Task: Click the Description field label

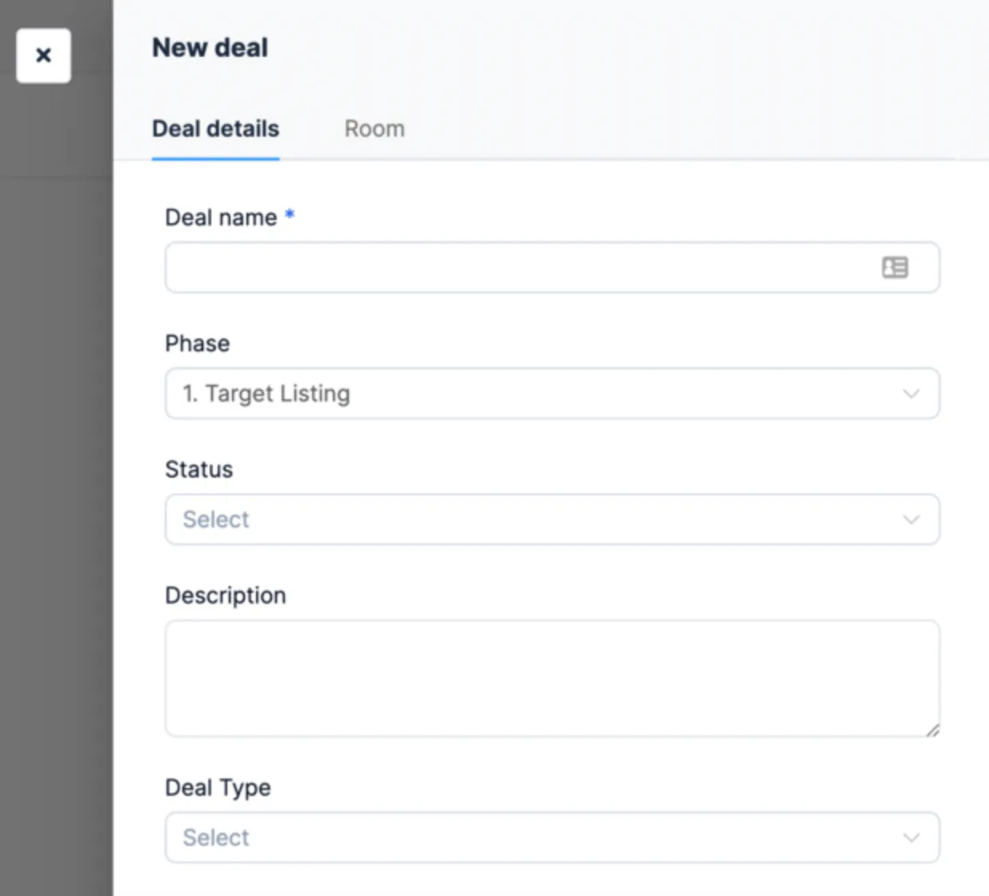Action: (x=225, y=595)
